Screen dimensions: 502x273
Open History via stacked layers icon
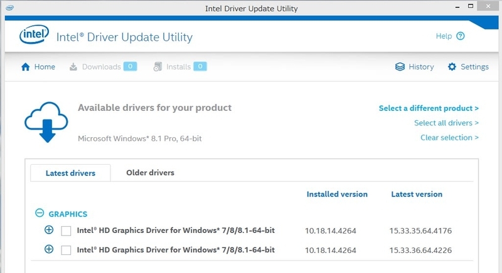click(x=400, y=67)
